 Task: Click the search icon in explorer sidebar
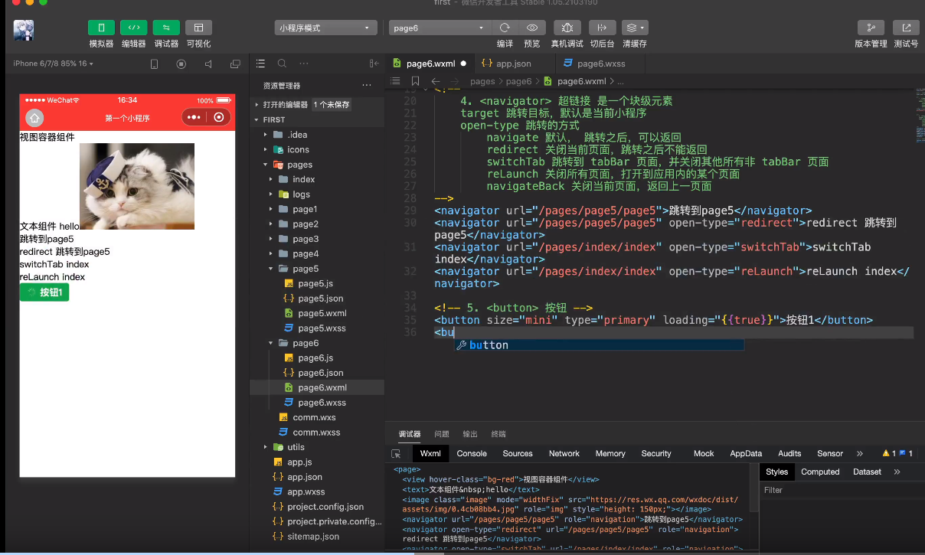282,64
